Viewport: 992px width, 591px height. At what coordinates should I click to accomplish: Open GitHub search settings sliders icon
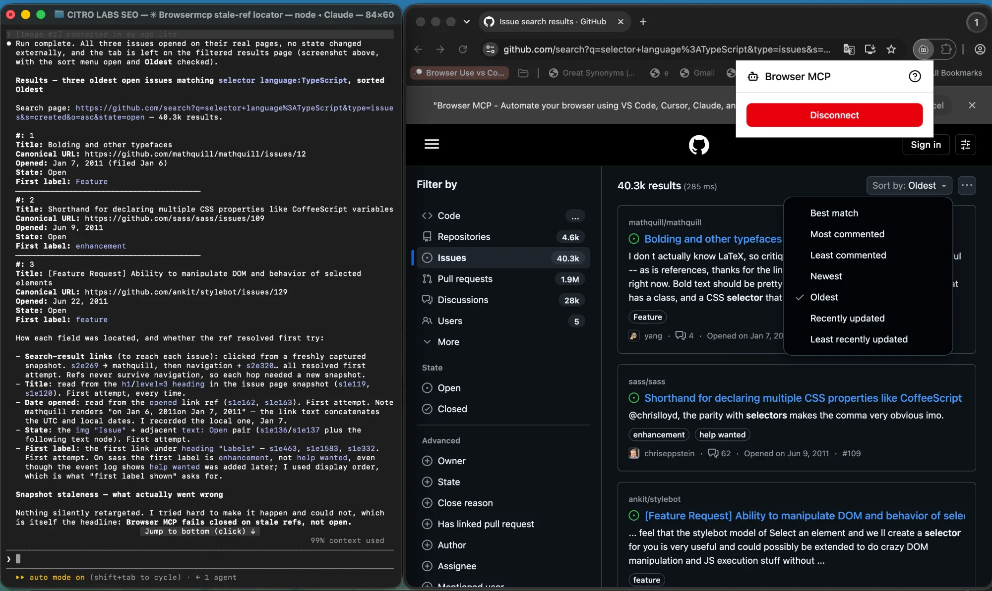(x=966, y=145)
